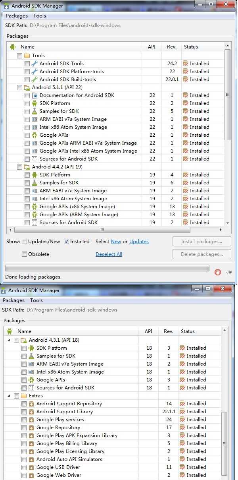
Task: Click the Android SDK Platform-tools wrench icon
Action: pyautogui.click(x=35, y=72)
